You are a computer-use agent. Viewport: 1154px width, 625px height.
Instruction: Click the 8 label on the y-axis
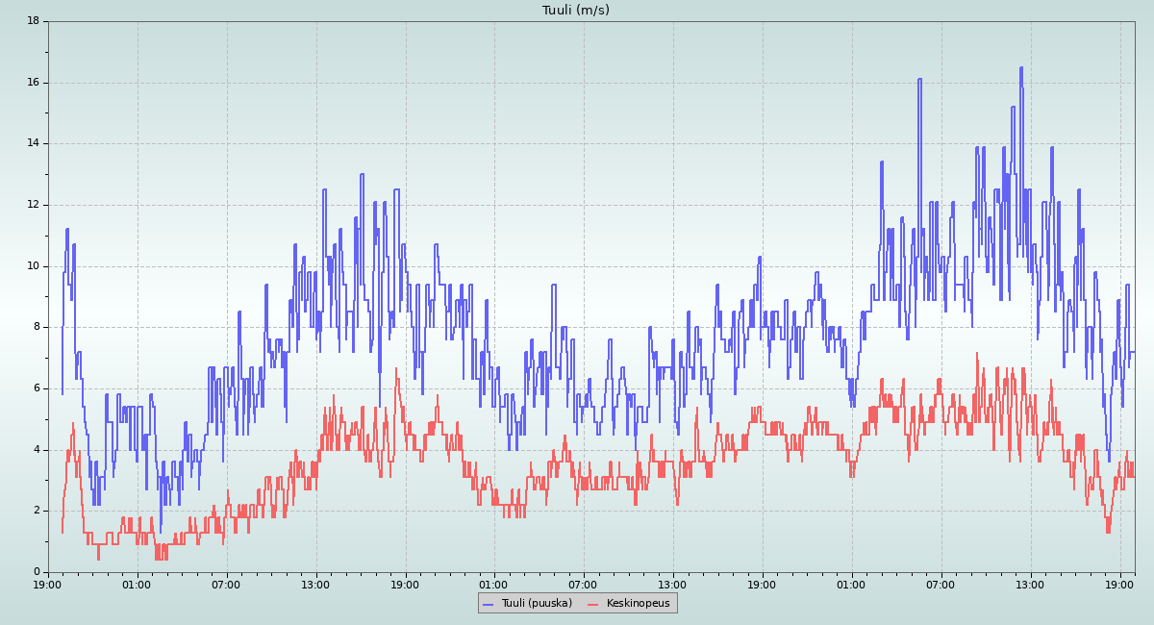tap(36, 327)
